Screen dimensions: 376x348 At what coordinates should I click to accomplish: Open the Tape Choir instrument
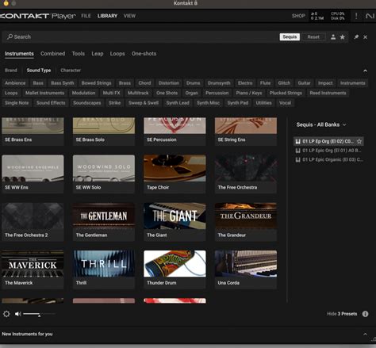pos(175,174)
